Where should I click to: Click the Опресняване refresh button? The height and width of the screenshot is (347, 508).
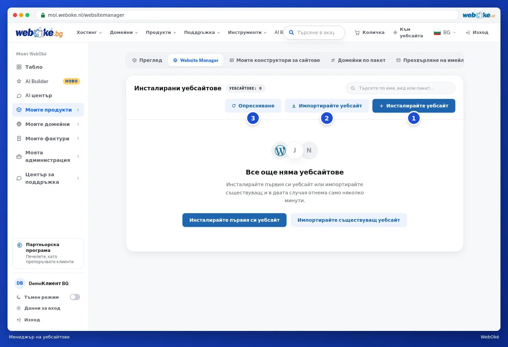253,106
